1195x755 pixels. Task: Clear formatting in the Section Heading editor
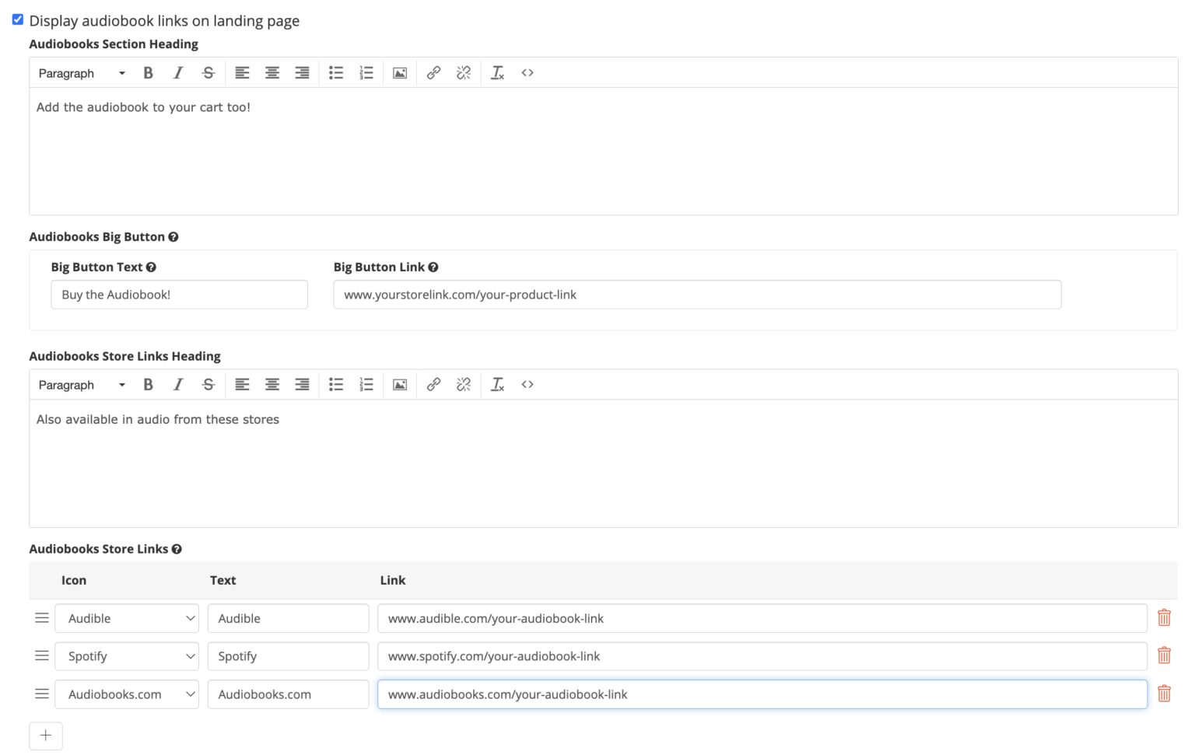[497, 73]
